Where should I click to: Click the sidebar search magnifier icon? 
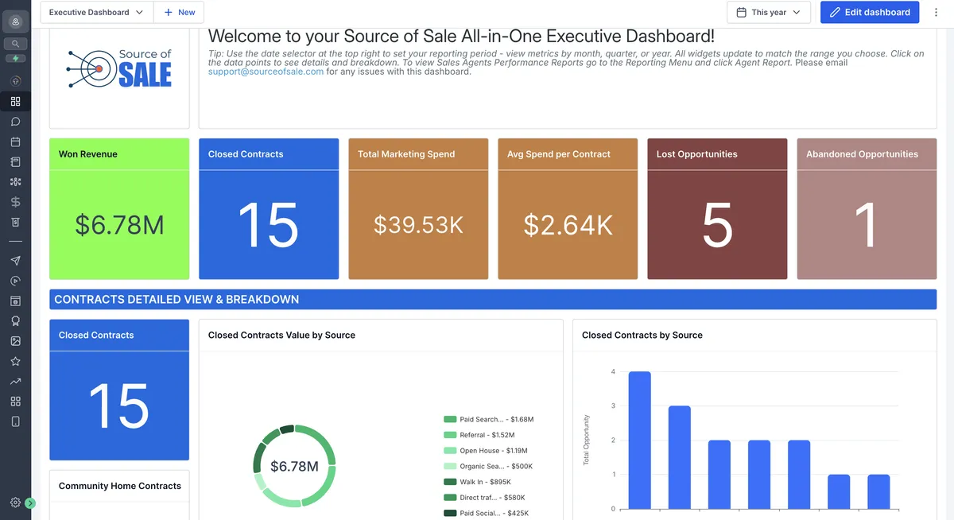pos(15,44)
